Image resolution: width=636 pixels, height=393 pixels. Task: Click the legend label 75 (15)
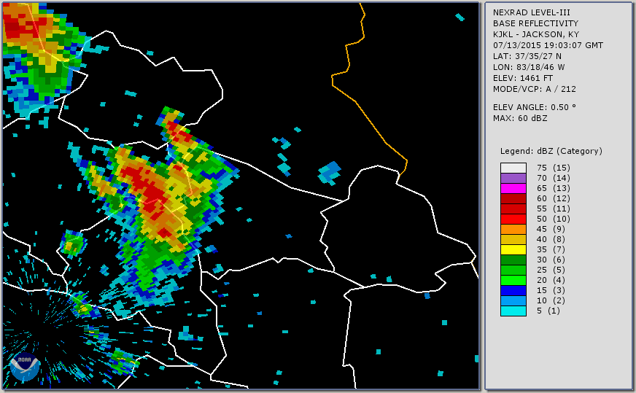click(x=554, y=168)
